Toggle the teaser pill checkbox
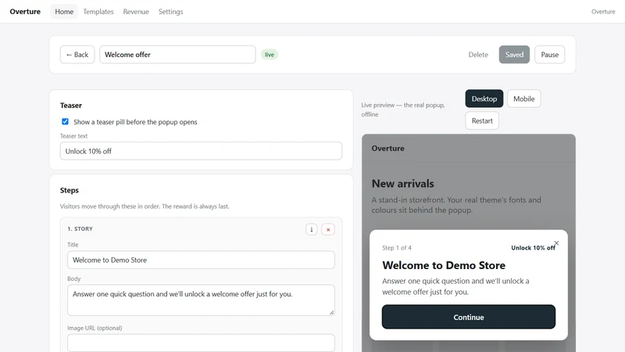The image size is (625, 352). (65, 121)
